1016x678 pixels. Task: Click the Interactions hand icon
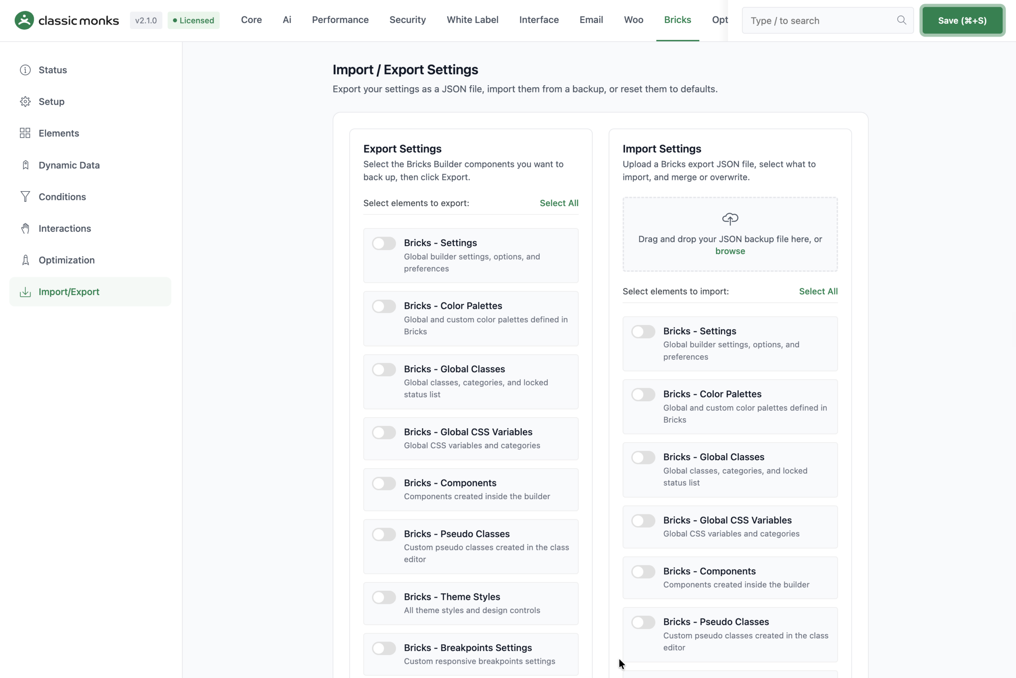click(25, 228)
